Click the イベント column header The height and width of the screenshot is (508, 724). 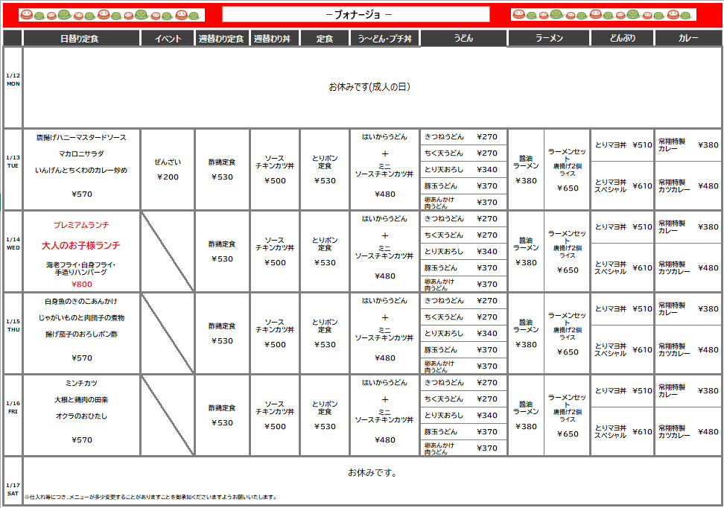(x=168, y=39)
